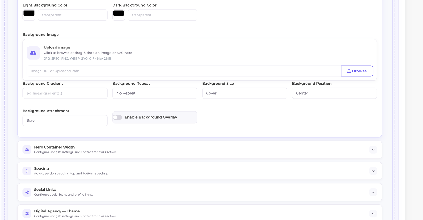Open the Background Attachment dropdown
Screen dimensions: 423x220
(65, 121)
